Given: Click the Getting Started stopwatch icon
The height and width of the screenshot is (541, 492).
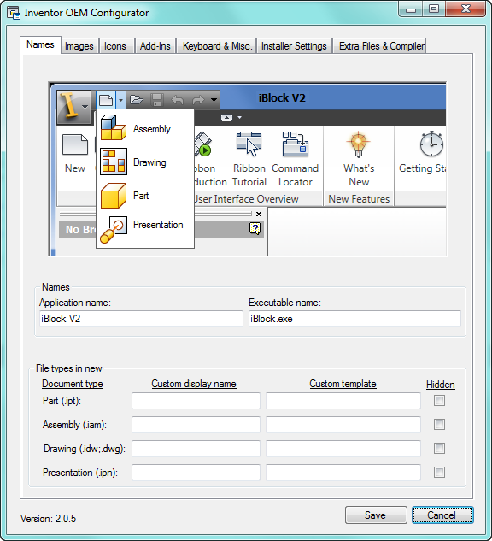Looking at the screenshot, I should tap(431, 144).
